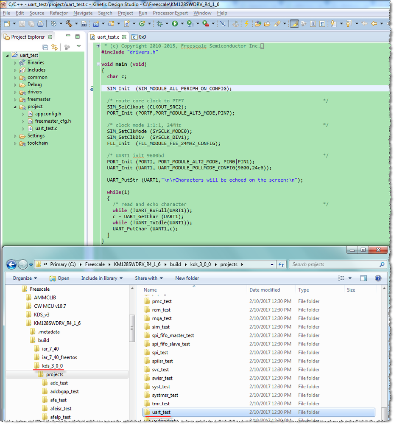Click the New Source File icon

tap(126, 24)
